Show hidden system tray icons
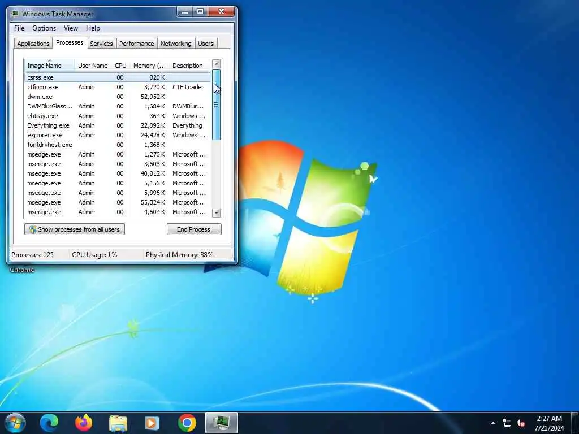Image resolution: width=579 pixels, height=434 pixels. pyautogui.click(x=493, y=423)
